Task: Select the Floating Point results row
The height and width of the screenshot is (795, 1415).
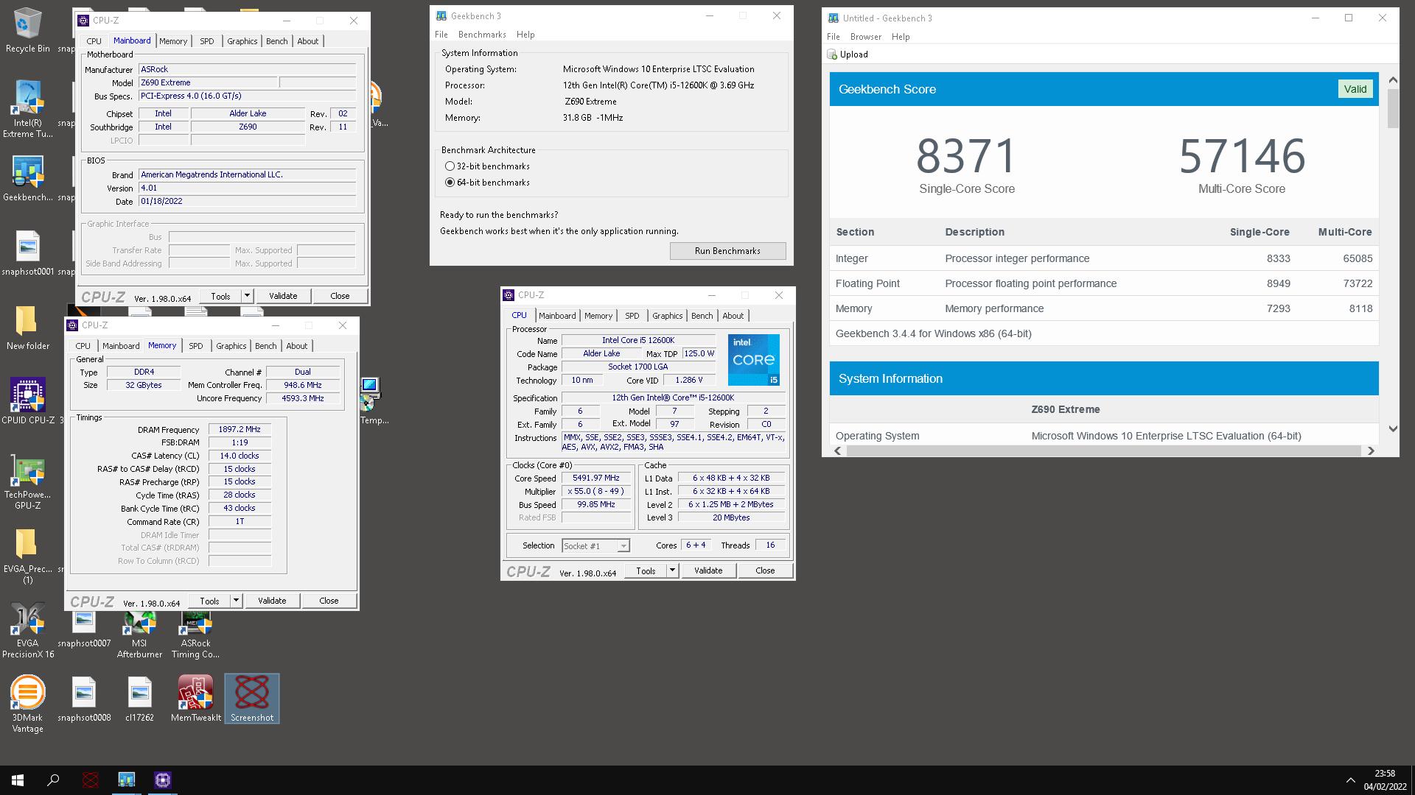Action: pyautogui.click(x=1103, y=283)
